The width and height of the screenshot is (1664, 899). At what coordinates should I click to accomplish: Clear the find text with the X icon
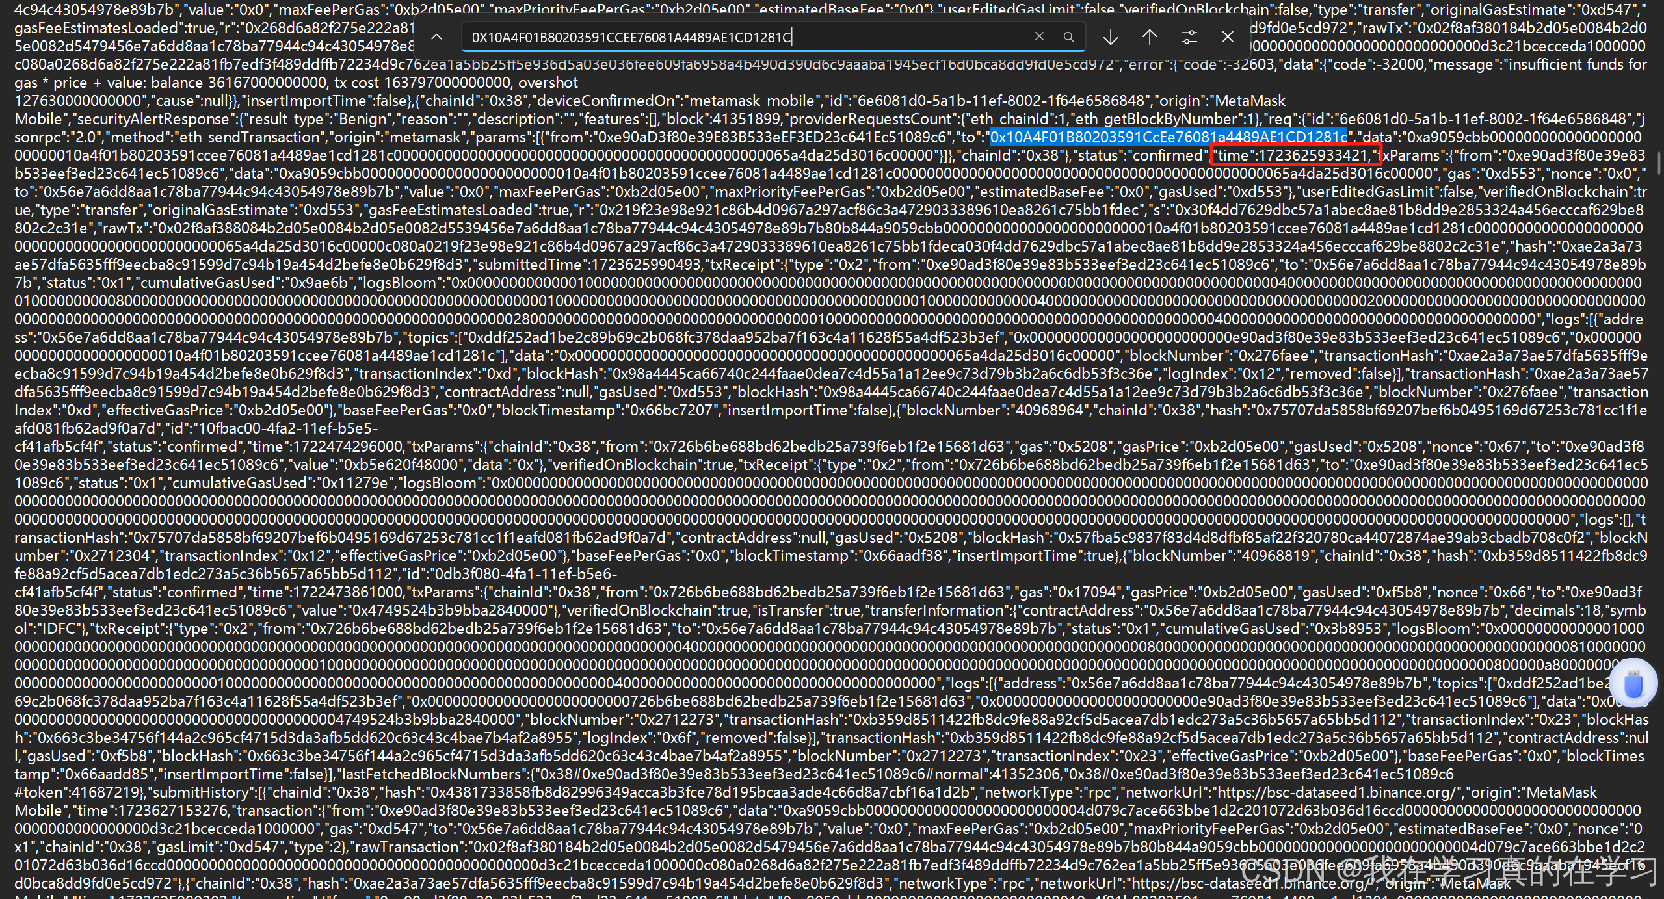click(1039, 37)
